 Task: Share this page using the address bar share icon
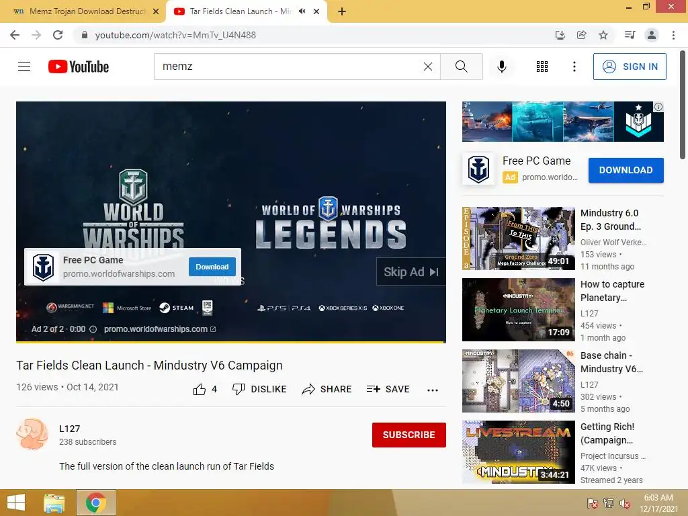pyautogui.click(x=582, y=35)
